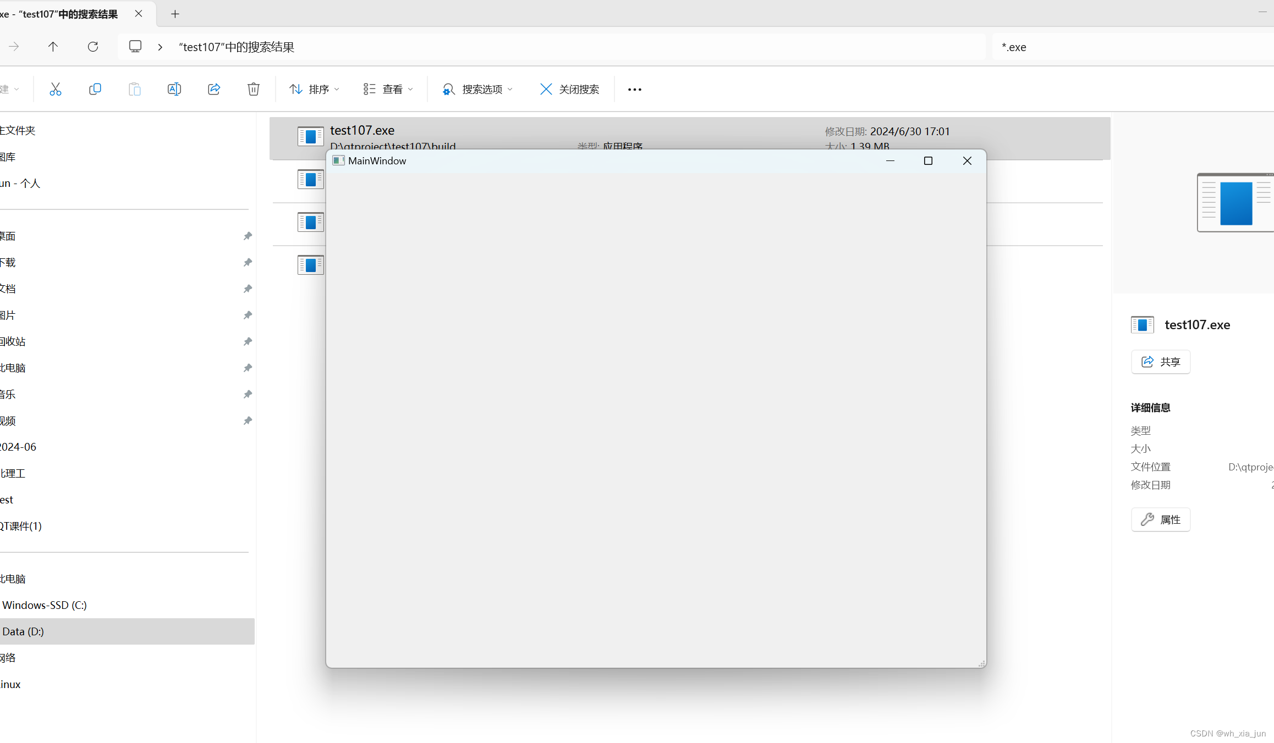
Task: Select the Cut icon in the toolbar
Action: click(55, 88)
